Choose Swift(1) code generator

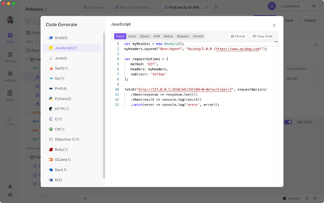click(x=72, y=68)
